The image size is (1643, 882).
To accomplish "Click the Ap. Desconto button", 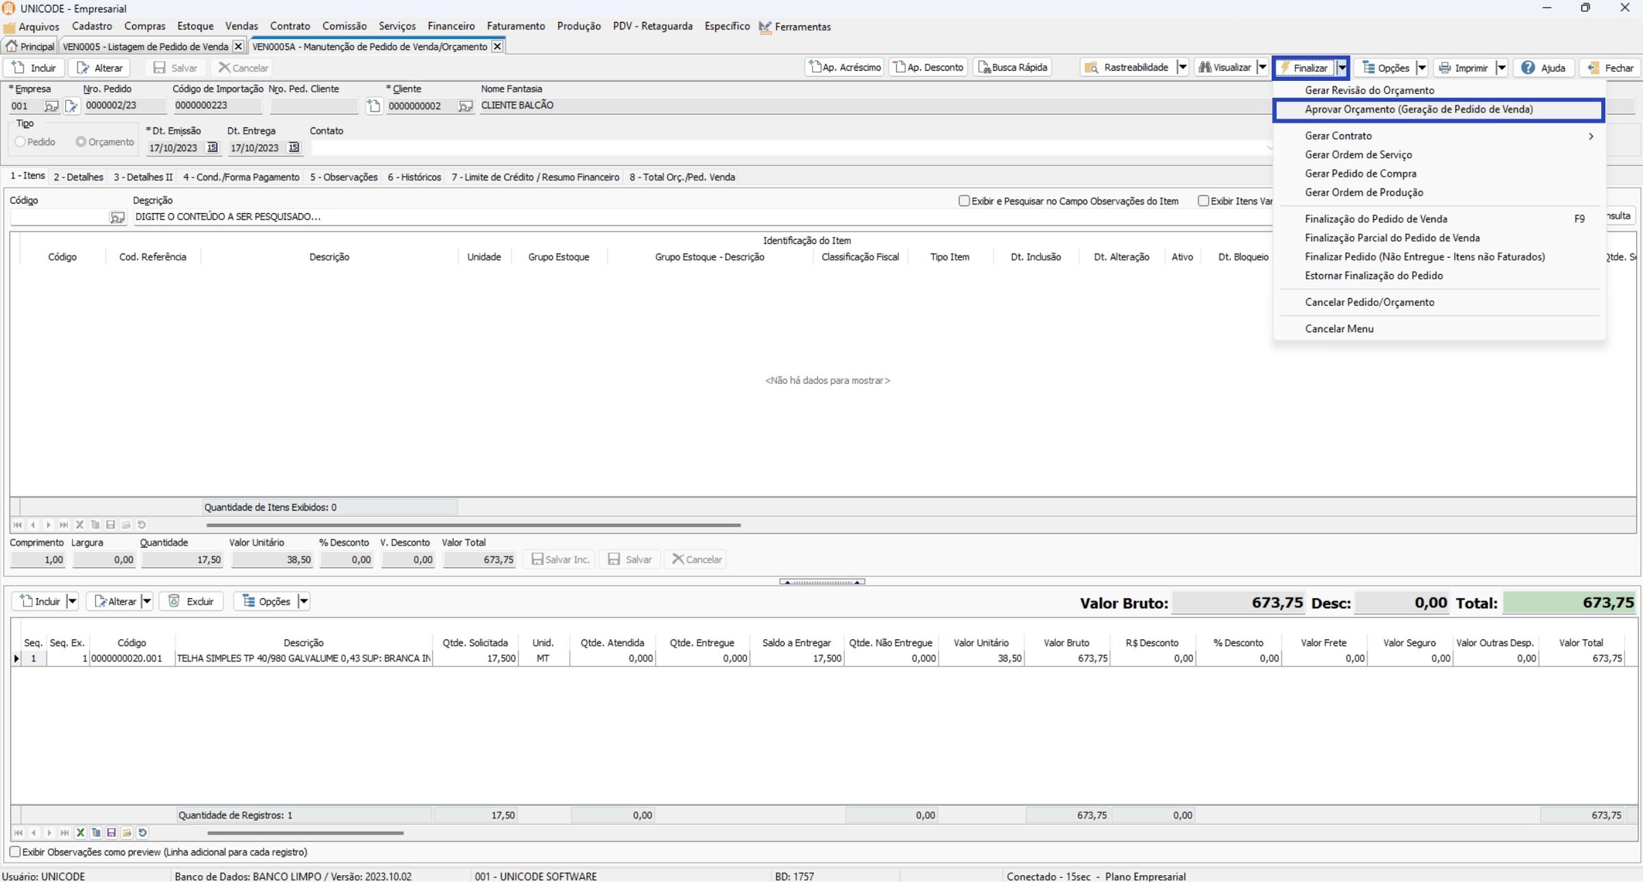I will click(x=928, y=67).
